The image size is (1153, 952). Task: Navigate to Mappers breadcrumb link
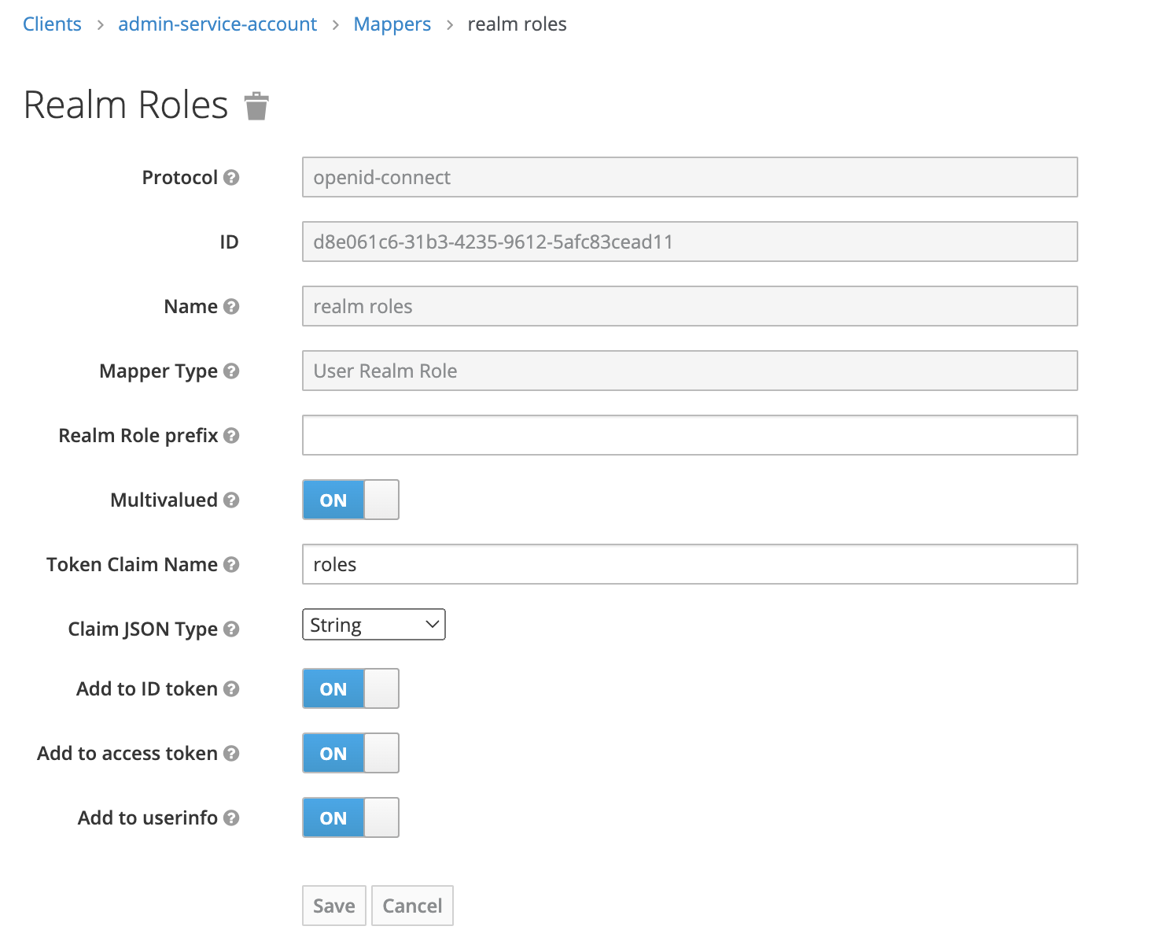392,24
